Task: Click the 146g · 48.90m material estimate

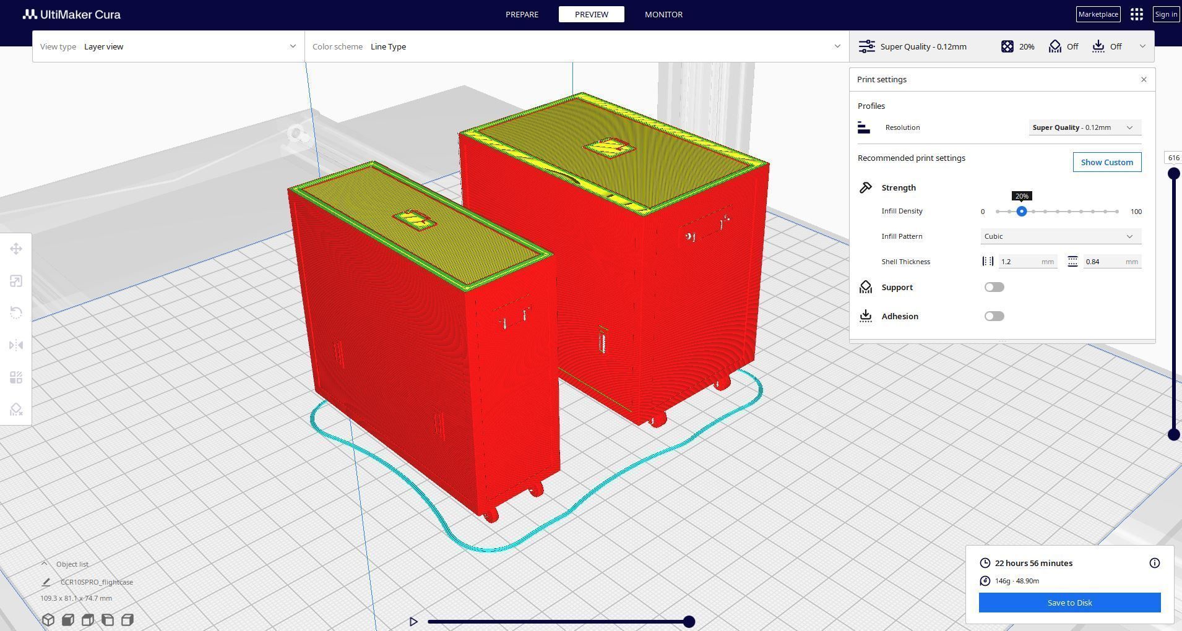Action: (1017, 581)
